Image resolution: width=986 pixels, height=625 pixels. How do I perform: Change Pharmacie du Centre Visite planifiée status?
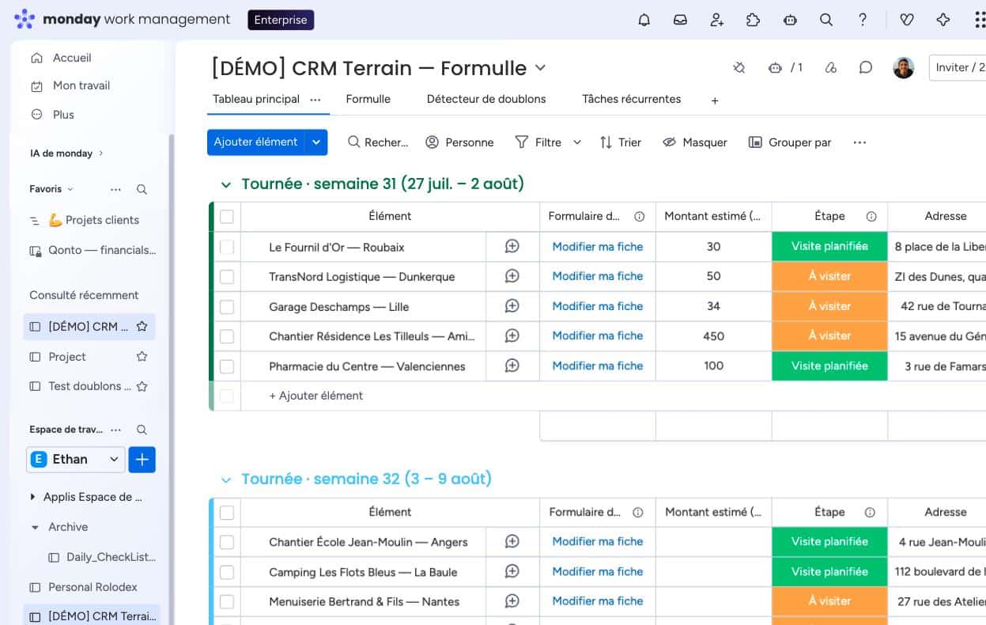[829, 366]
